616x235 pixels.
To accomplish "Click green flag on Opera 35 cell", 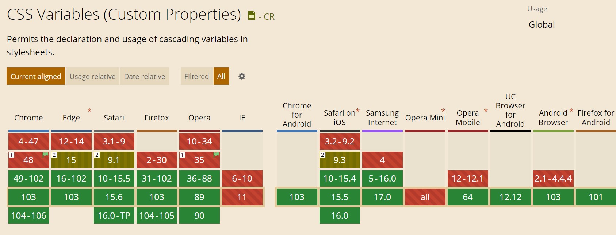I will 216,155.
